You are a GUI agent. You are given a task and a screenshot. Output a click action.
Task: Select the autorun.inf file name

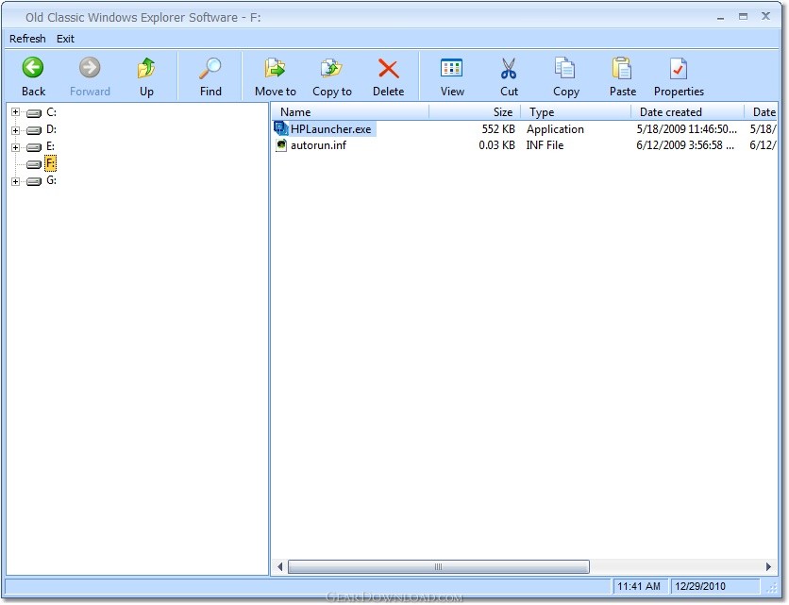tap(318, 145)
